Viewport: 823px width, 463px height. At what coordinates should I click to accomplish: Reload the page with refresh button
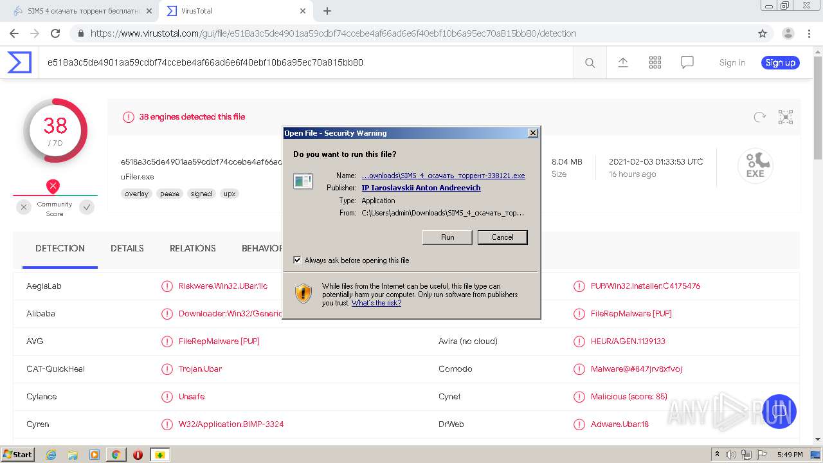55,33
